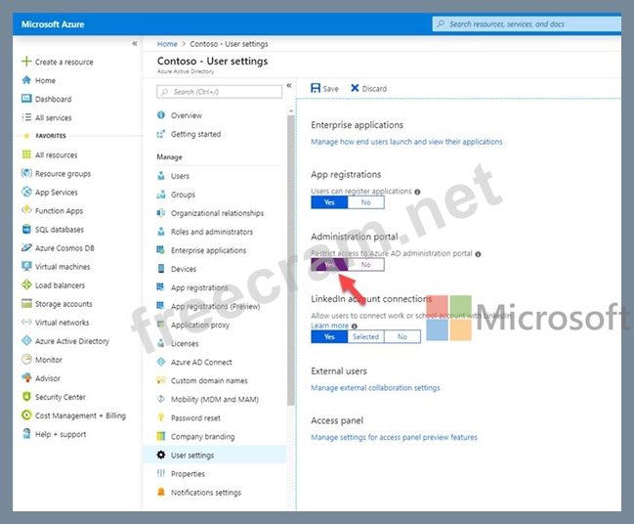Click the resource menu Search (Ctrl+/) field

click(219, 92)
